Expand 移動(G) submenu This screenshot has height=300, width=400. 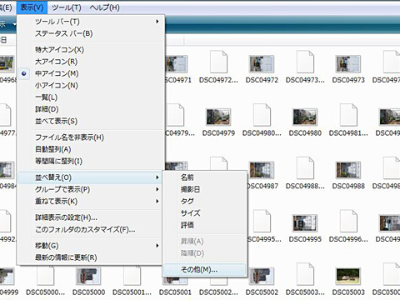point(91,246)
